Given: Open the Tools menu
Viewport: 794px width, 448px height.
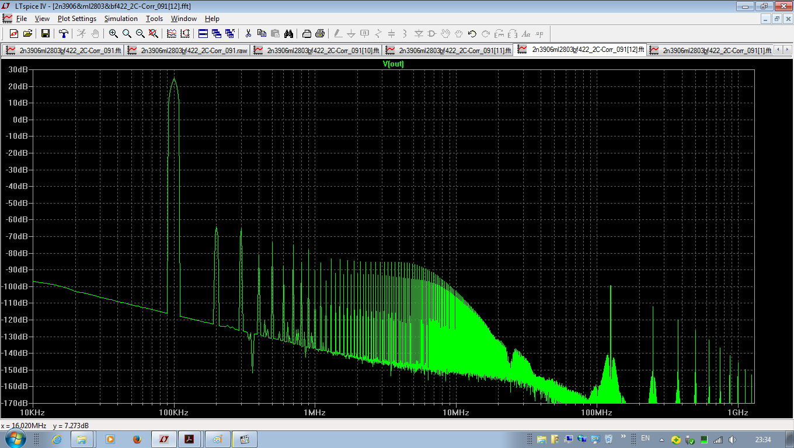Looking at the screenshot, I should click(x=154, y=19).
